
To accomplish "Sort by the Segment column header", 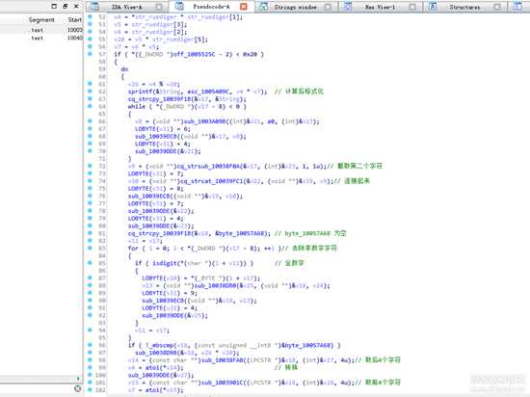I will coord(41,20).
